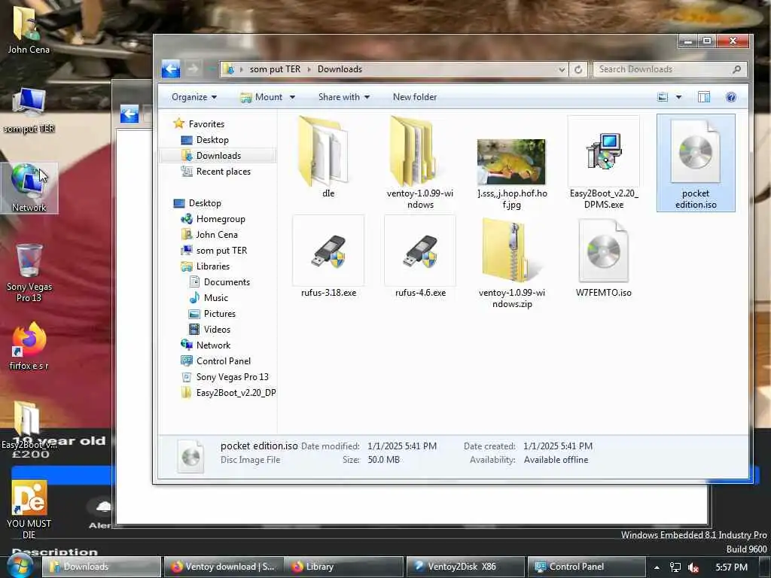
Task: Select Network in the navigation pane
Action: pyautogui.click(x=206, y=345)
